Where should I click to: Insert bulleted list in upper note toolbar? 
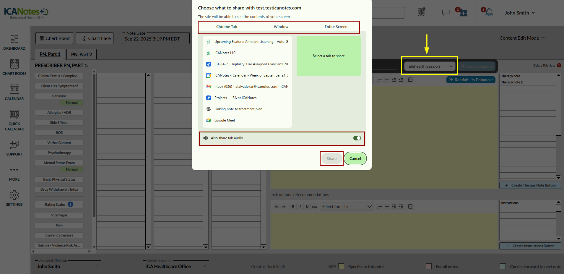pyautogui.click(x=387, y=80)
